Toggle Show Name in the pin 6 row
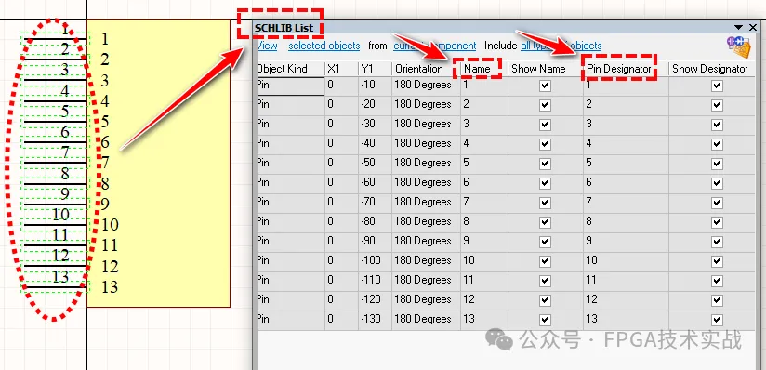 (x=545, y=183)
